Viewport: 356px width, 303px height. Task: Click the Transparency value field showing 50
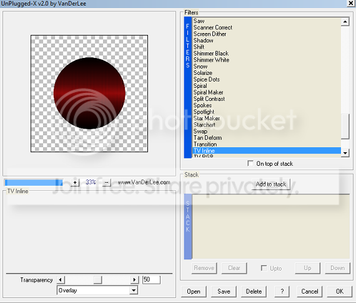(x=151, y=280)
